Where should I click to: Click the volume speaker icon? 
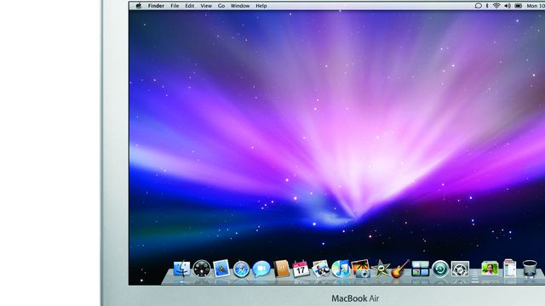pyautogui.click(x=508, y=6)
